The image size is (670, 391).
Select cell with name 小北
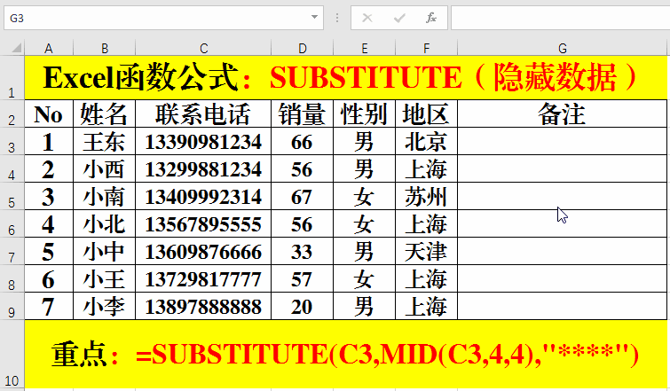(104, 223)
